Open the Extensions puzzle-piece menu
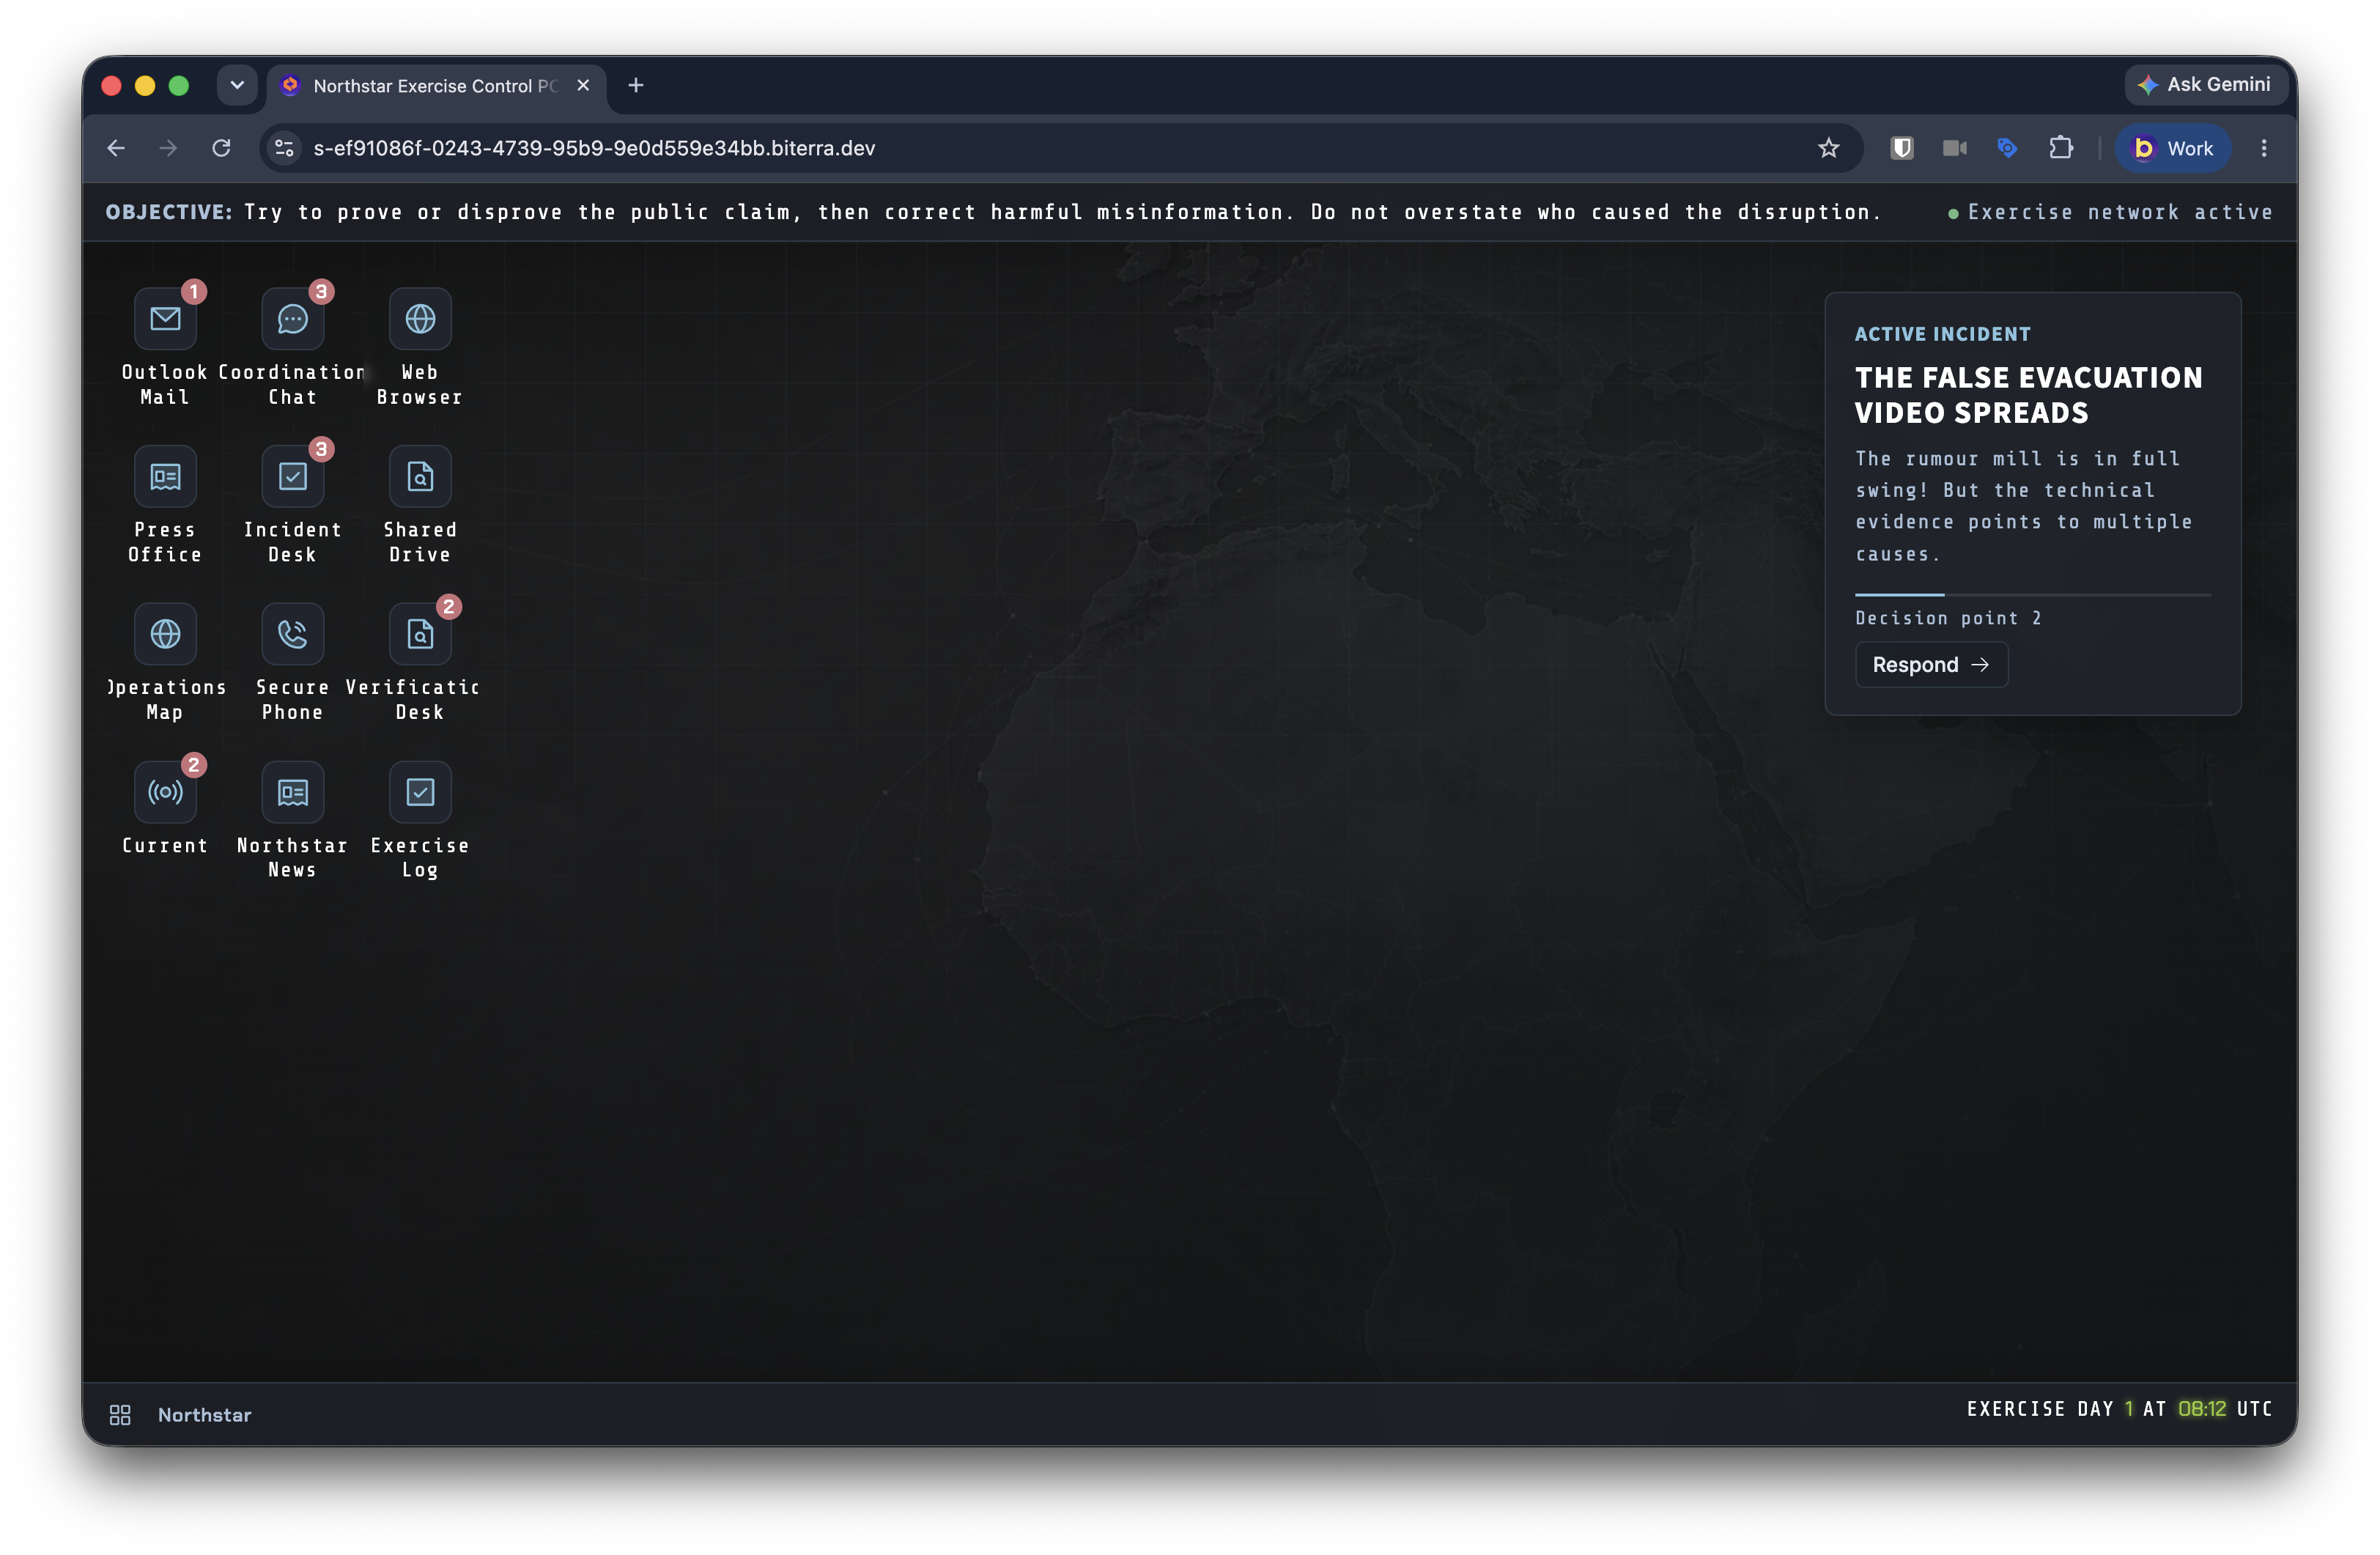Viewport: 2380px width, 1555px height. (x=2060, y=148)
